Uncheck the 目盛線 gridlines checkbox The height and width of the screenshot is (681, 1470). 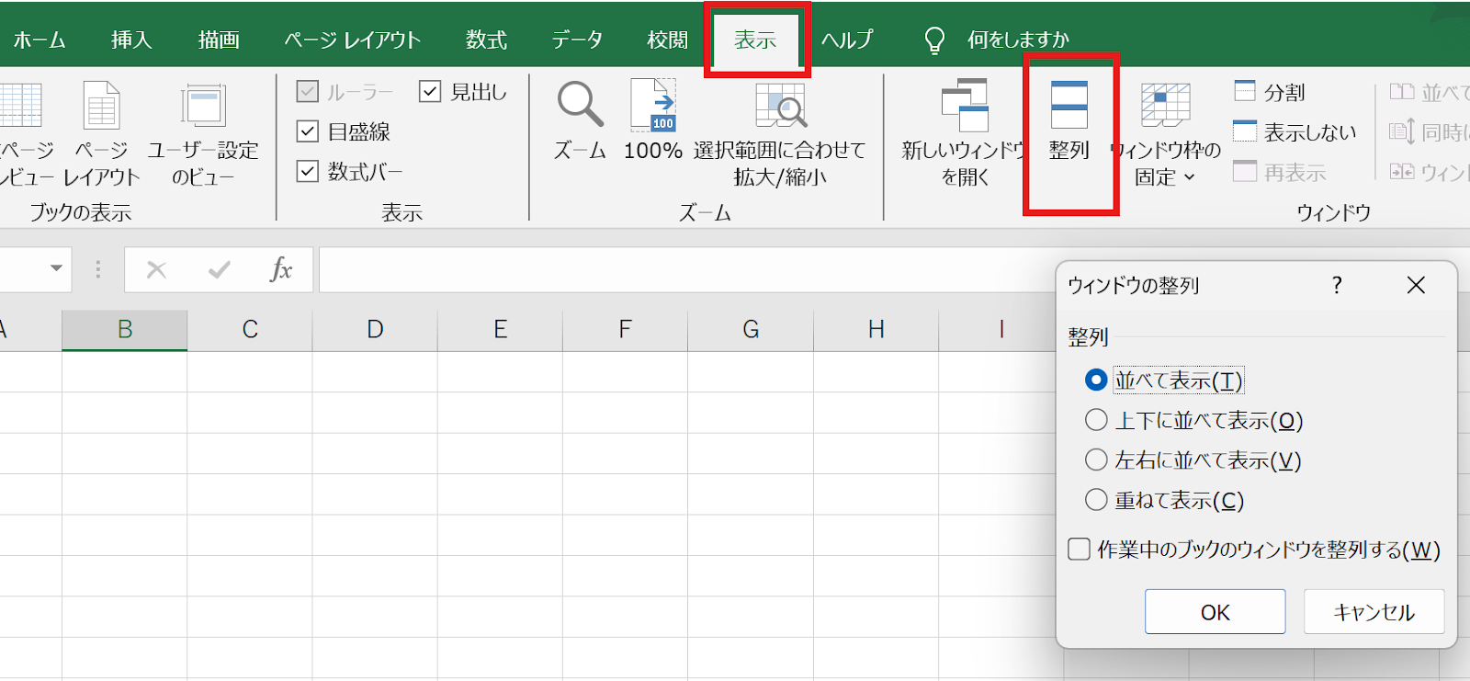308,131
